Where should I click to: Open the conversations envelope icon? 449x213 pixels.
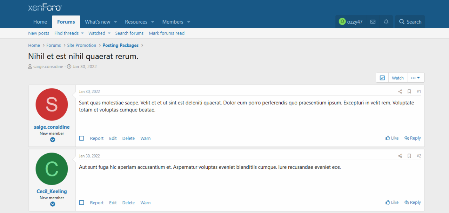point(373,22)
